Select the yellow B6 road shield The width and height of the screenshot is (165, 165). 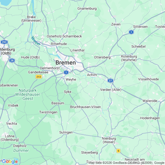pyautogui.click(x=118, y=151)
